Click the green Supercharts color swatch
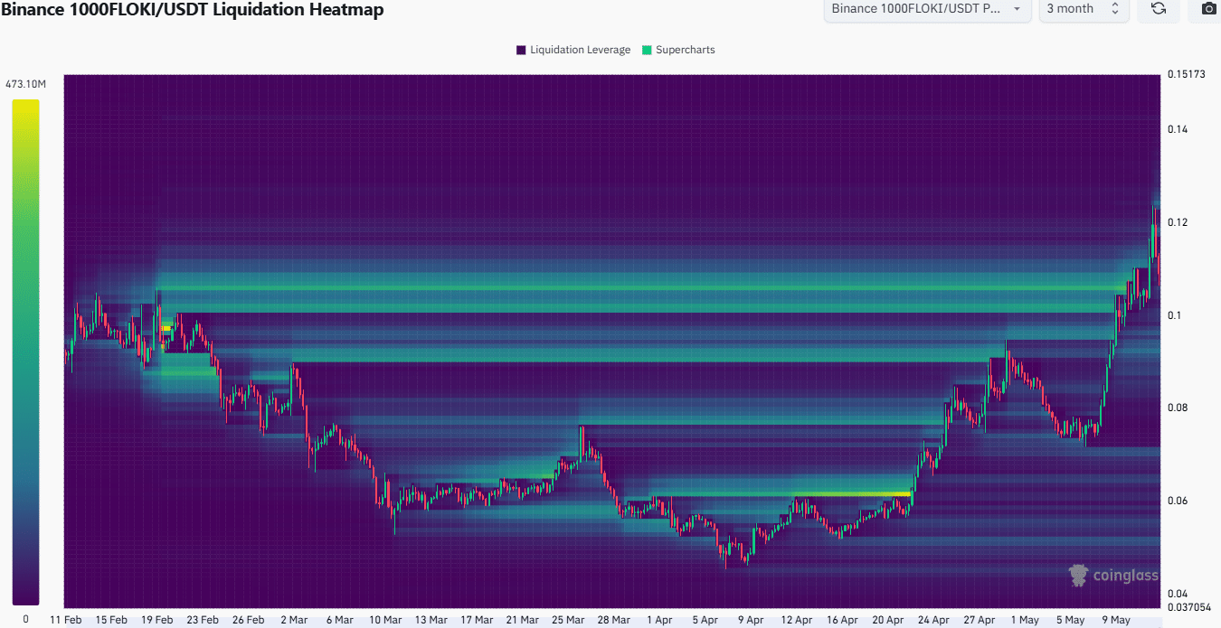This screenshot has height=628, width=1221. tap(647, 50)
